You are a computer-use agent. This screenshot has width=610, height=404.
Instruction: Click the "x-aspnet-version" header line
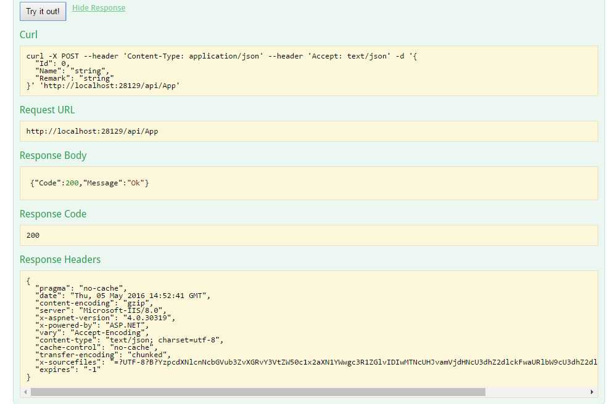click(105, 318)
